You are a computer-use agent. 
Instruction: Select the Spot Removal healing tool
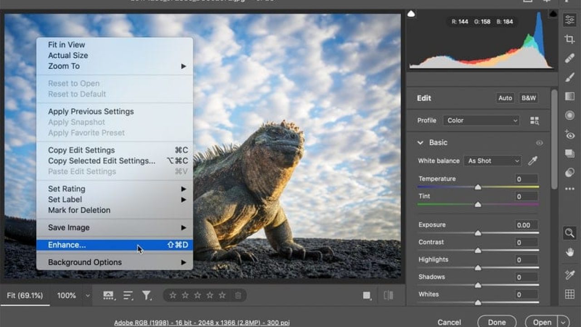(569, 58)
